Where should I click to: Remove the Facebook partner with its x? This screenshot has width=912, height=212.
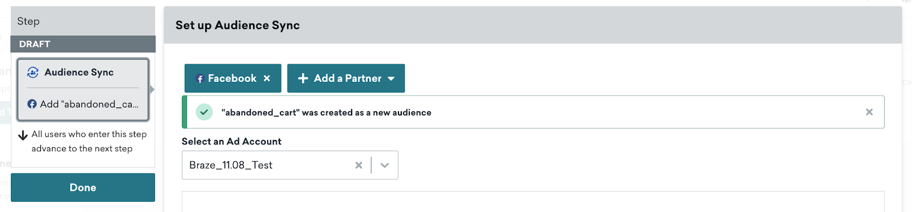click(x=267, y=78)
